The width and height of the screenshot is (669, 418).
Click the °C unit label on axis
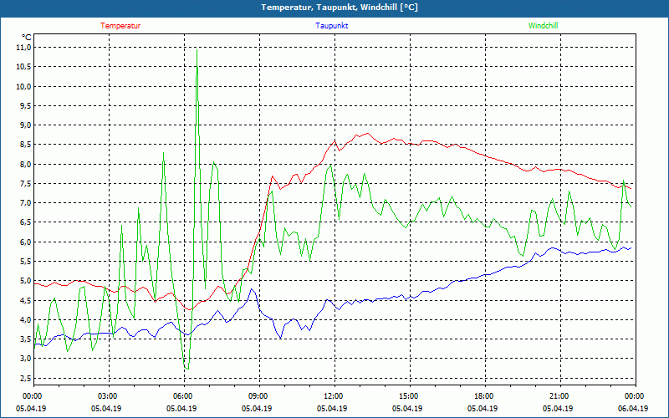[27, 37]
